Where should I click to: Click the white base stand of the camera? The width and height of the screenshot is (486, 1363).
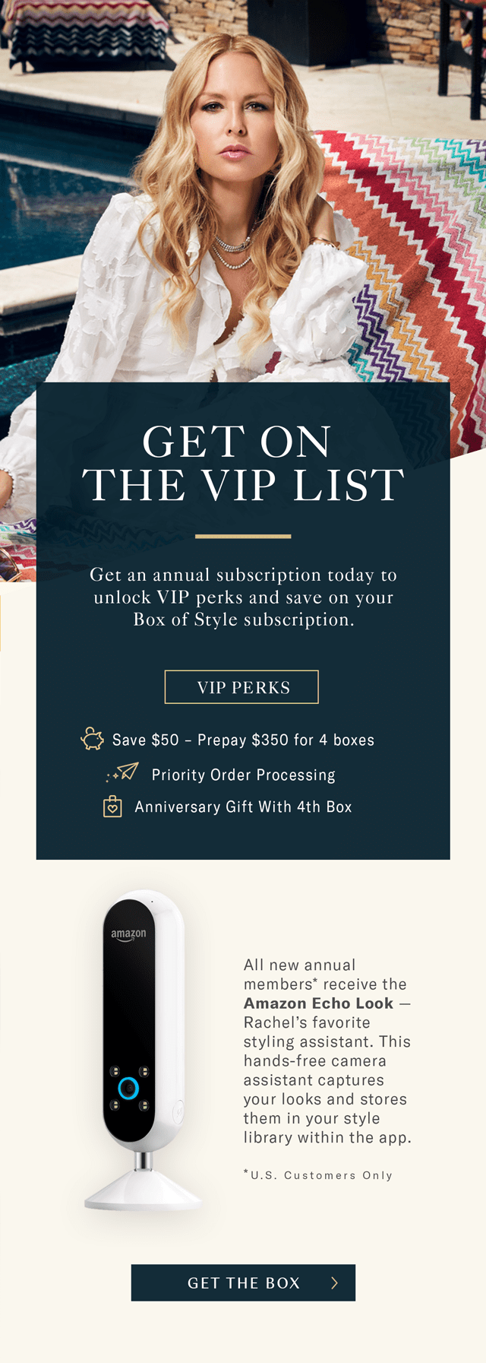click(143, 1191)
